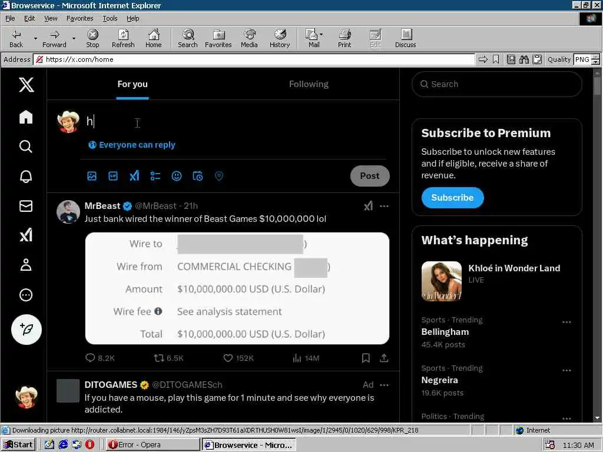Like MrBeast post (152K)
This screenshot has width=603, height=452.
(238, 358)
